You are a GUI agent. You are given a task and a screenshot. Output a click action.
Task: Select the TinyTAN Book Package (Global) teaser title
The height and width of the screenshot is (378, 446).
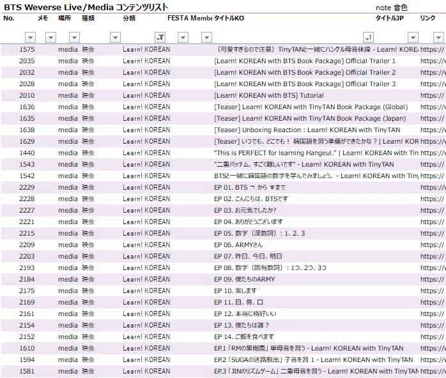(x=311, y=107)
